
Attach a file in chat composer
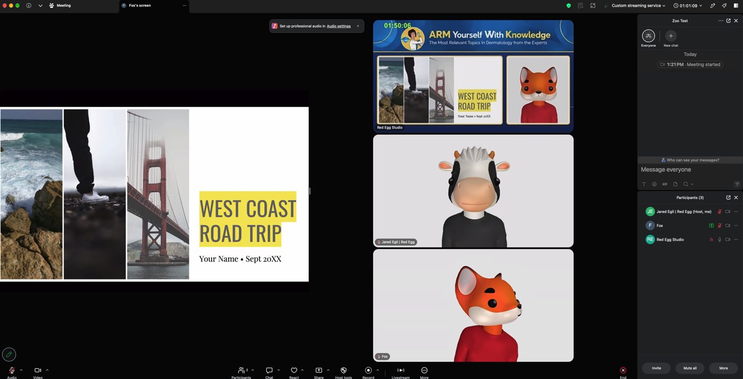[675, 184]
